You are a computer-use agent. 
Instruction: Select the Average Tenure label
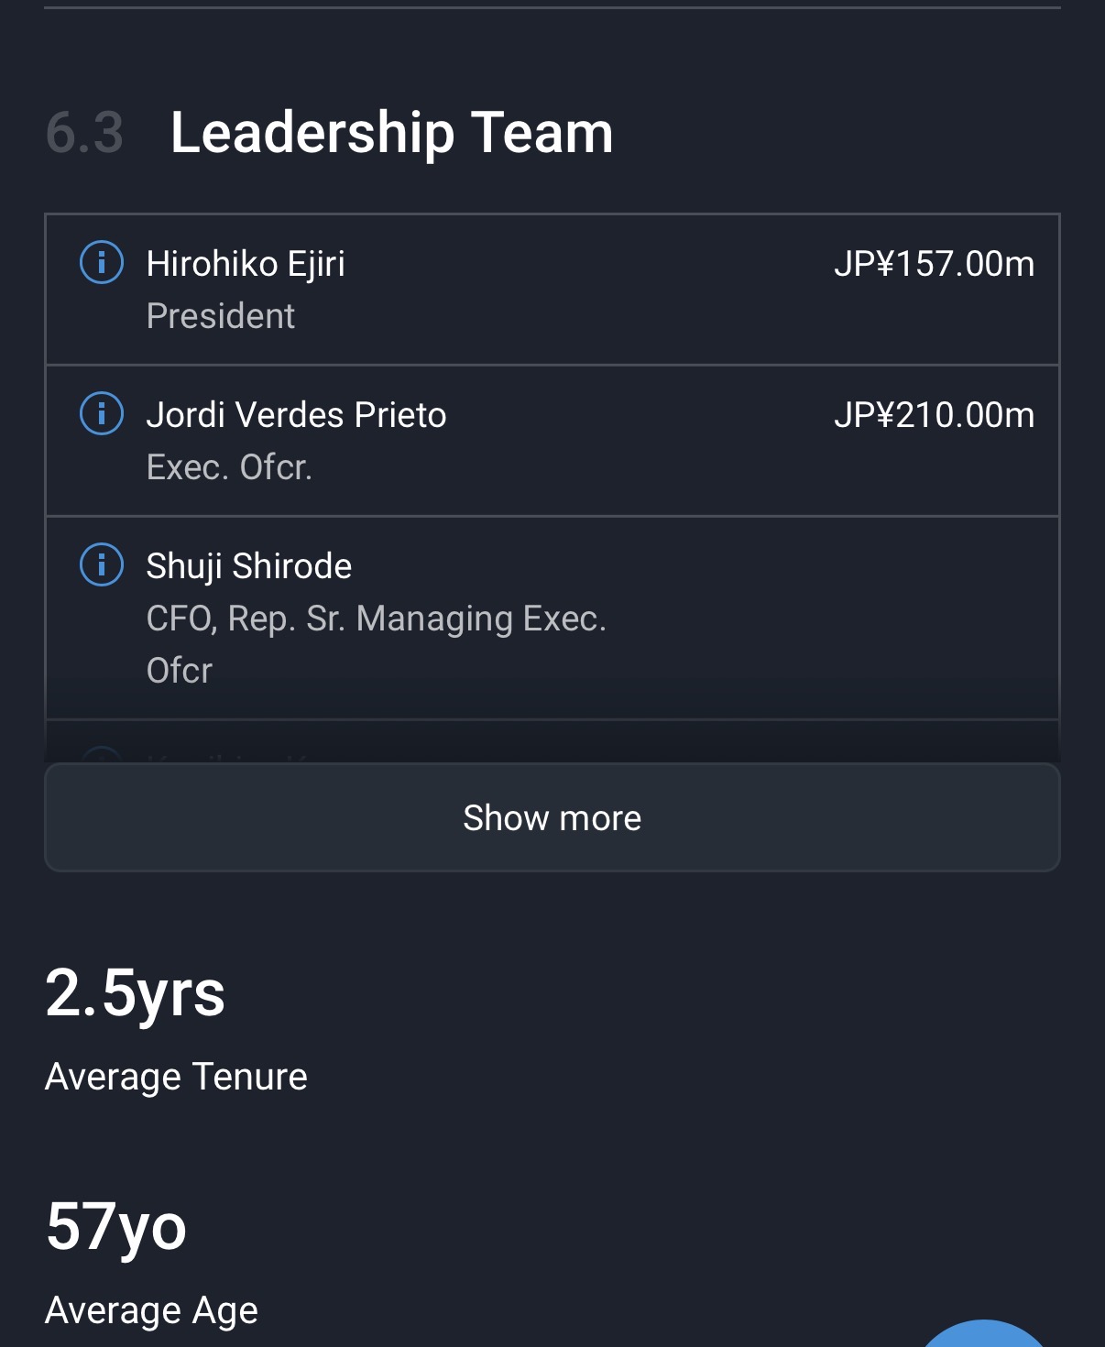click(x=176, y=1077)
